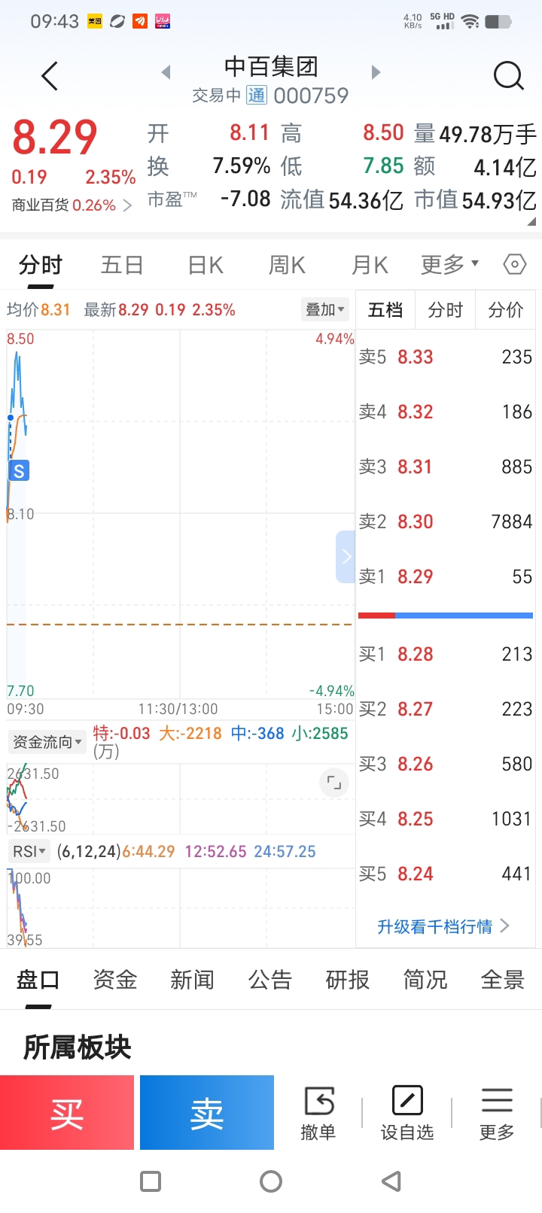This screenshot has width=542, height=1213.
Task: Tap the stock name 中百集团
Action: 271,66
